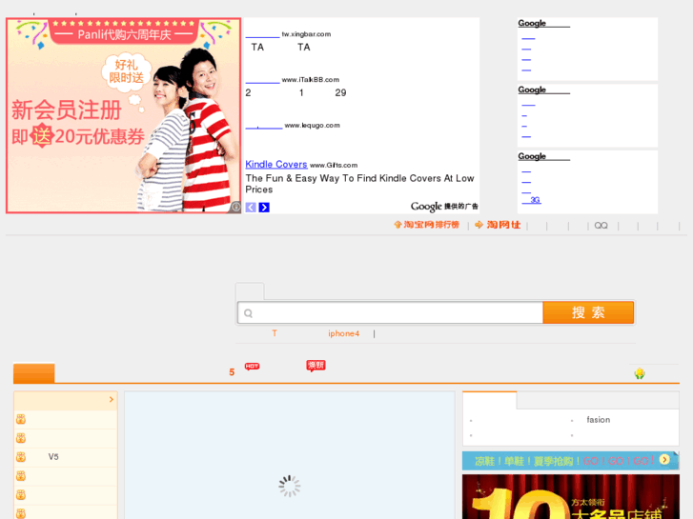Open the 淘网址 link
693x519 pixels.
498,225
